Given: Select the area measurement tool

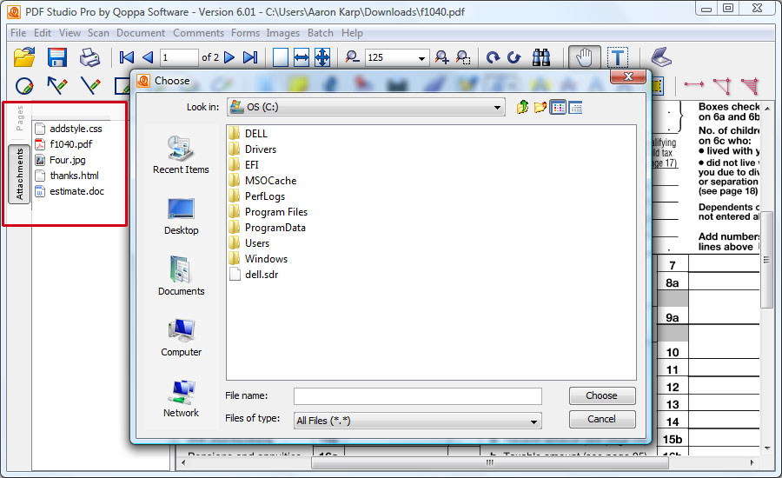Looking at the screenshot, I should [750, 86].
